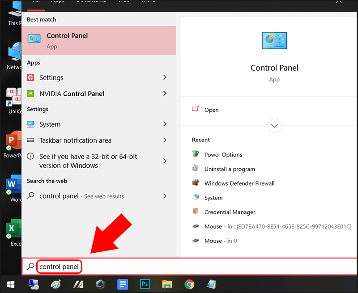
Task: Open File Explorer from the taskbar
Action: pyautogui.click(x=167, y=285)
